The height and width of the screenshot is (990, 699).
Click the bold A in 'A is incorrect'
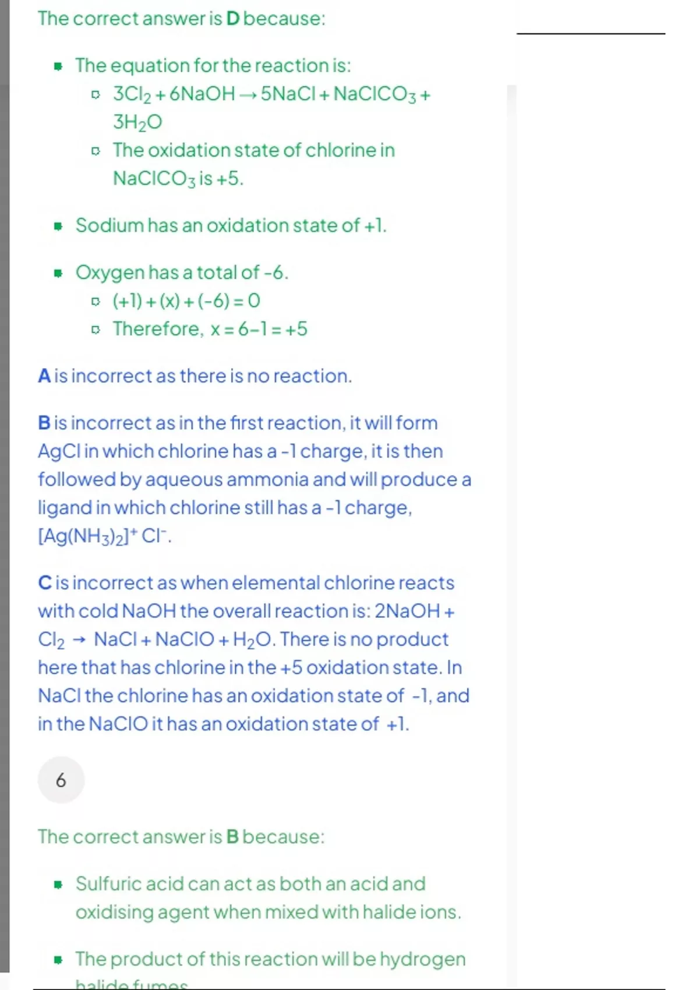click(44, 376)
